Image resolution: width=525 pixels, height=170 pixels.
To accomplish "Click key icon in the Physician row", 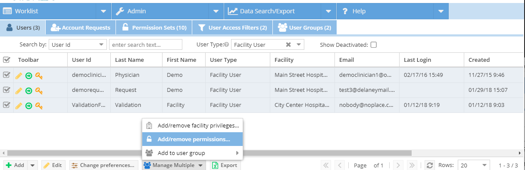I will click(39, 76).
